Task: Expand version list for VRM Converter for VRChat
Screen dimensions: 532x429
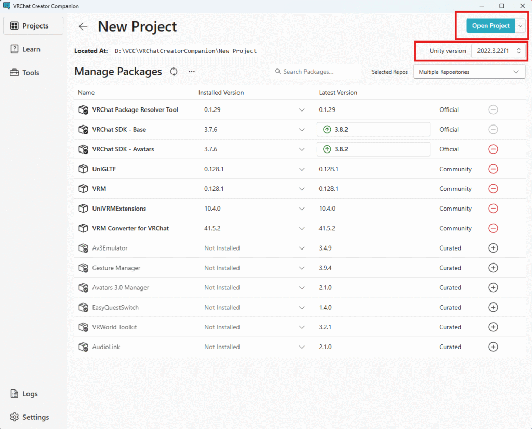Action: pos(302,228)
